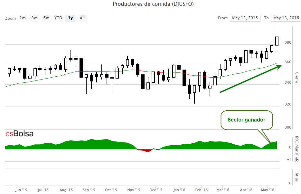
Task: Click the May '16 axis label
Action: click(x=268, y=190)
